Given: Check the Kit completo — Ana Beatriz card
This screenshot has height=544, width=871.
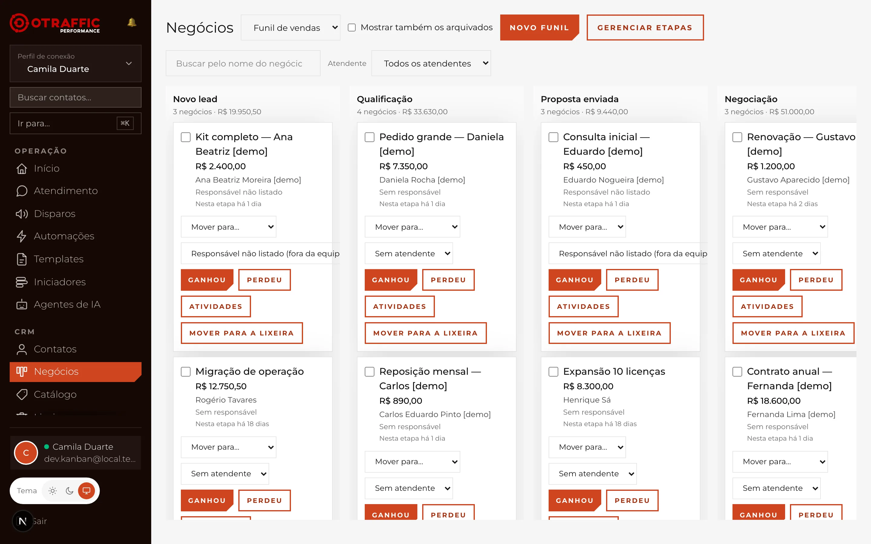Looking at the screenshot, I should [185, 137].
